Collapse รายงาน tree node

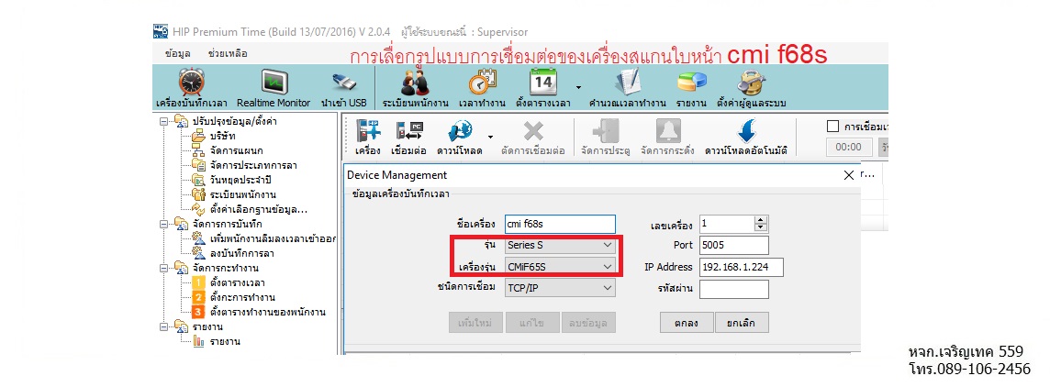pyautogui.click(x=163, y=326)
